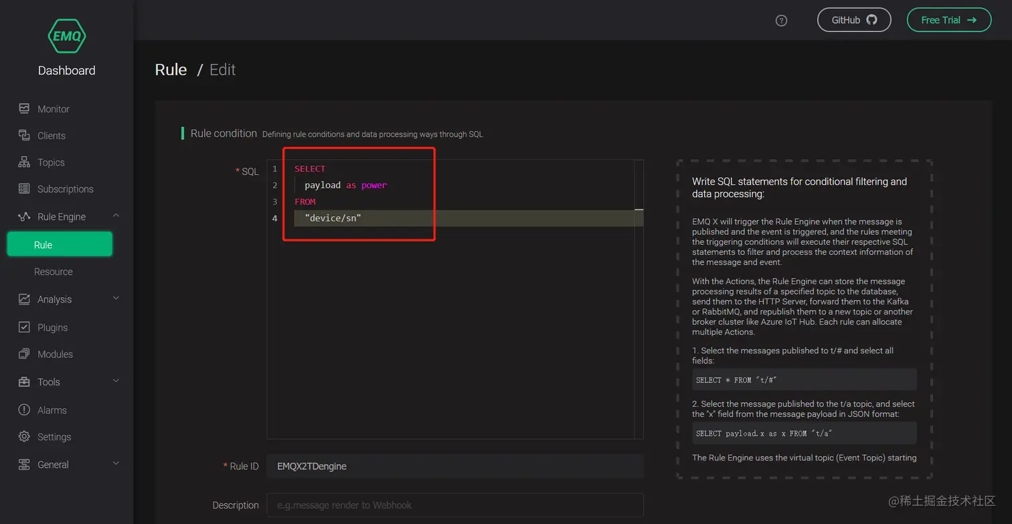Screen dimensions: 1012x524
Task: Expand the Analysis menu chevron
Action: click(116, 298)
